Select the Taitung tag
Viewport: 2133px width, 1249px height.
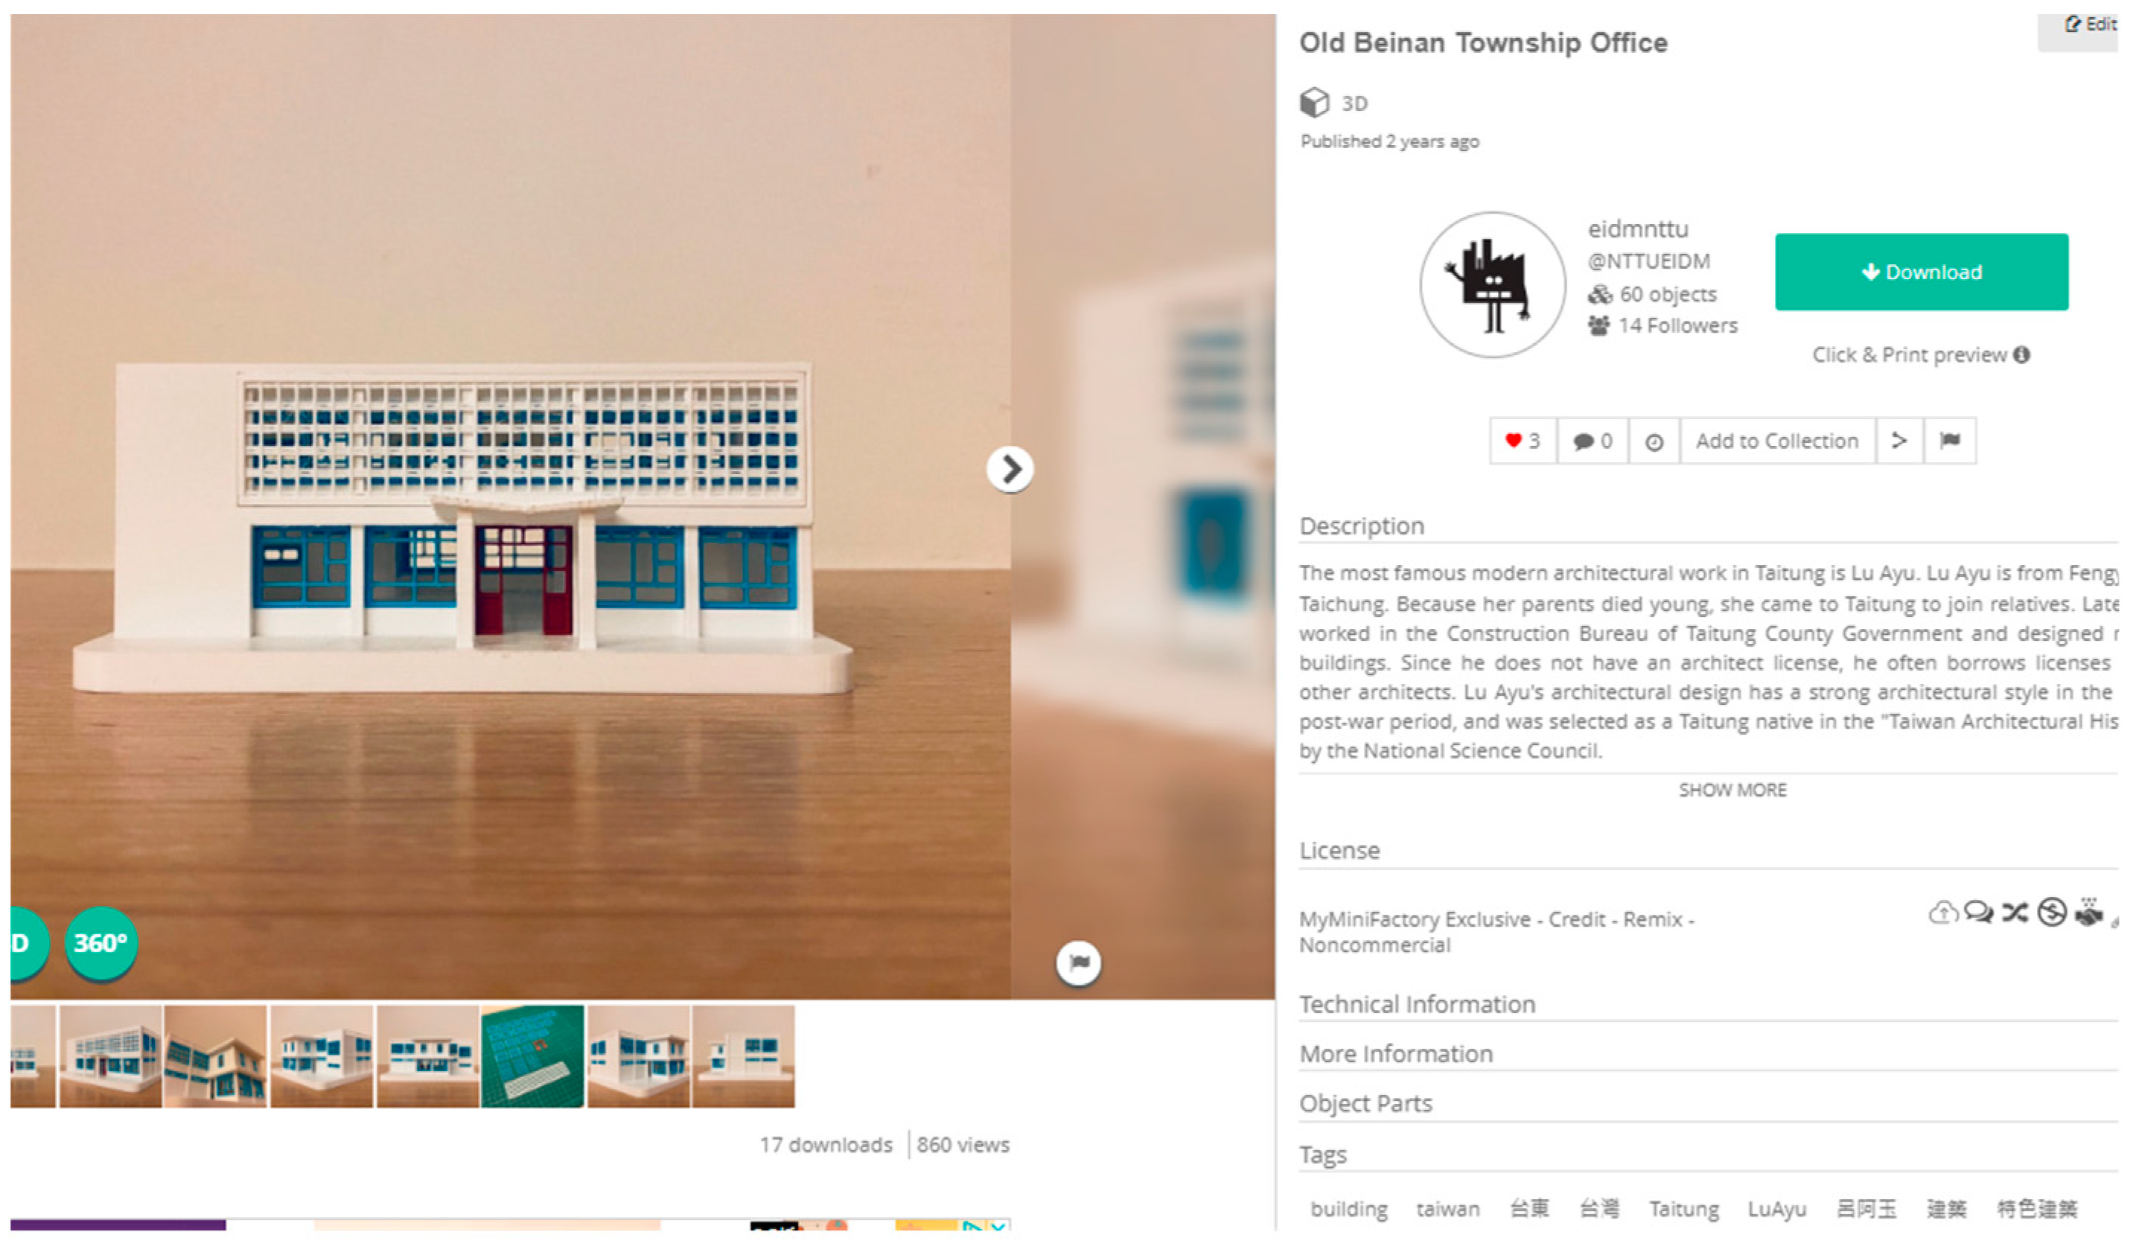pos(1683,1210)
